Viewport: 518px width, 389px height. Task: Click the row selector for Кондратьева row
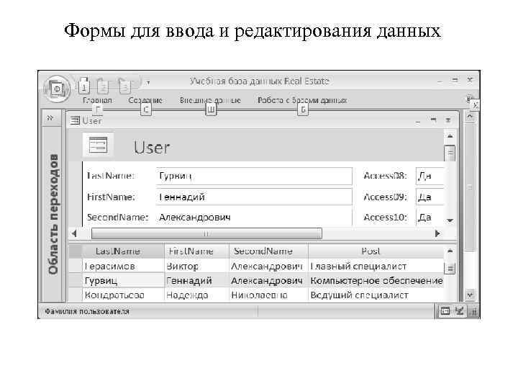click(76, 295)
